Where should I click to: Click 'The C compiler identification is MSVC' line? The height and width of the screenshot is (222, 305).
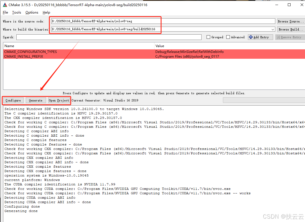[x=61, y=113]
